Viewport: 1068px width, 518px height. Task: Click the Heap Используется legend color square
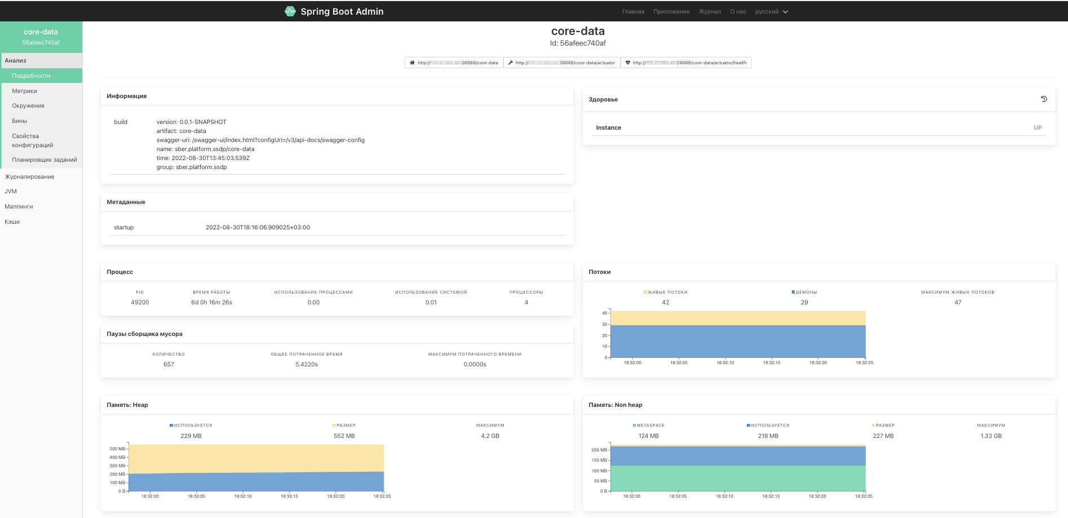coord(171,425)
